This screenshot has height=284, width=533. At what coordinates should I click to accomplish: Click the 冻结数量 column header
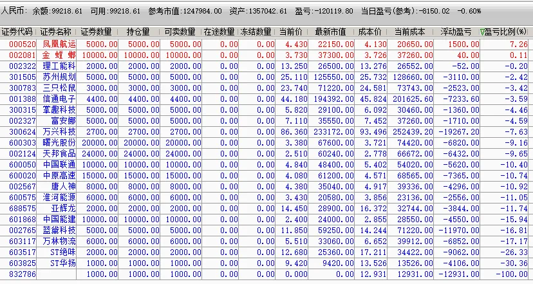click(256, 32)
